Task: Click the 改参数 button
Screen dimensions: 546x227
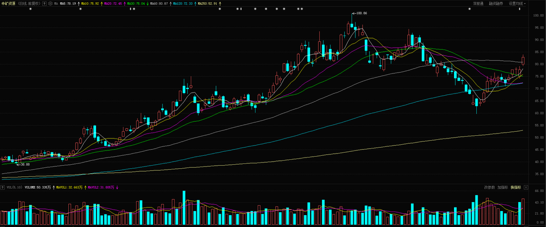Action: coord(489,188)
